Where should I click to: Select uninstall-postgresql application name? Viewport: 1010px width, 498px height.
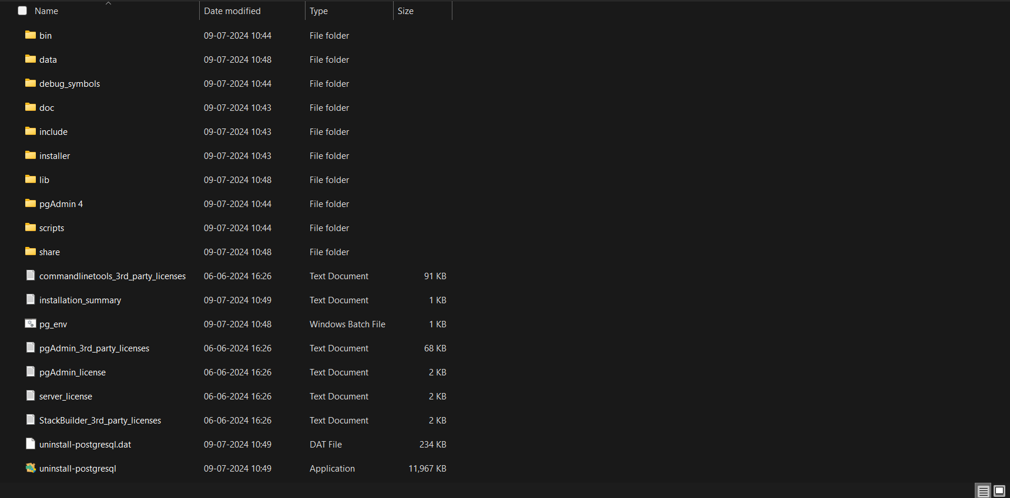click(x=78, y=469)
